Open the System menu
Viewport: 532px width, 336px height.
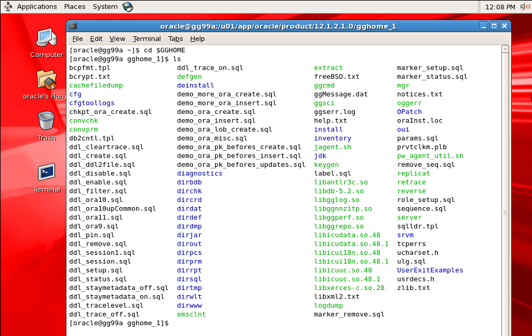pos(105,7)
